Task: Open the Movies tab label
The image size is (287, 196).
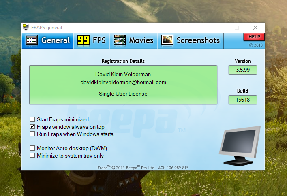Action: (x=141, y=40)
